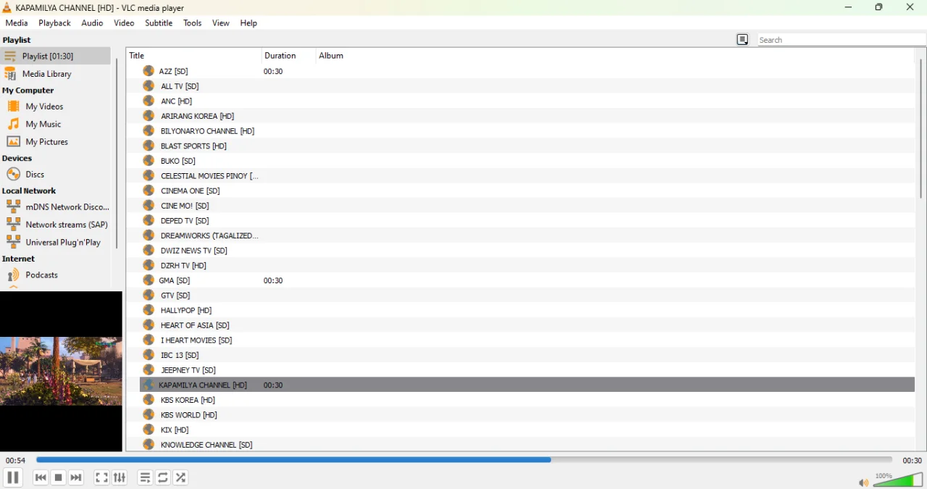Mute audio using the speaker icon

pyautogui.click(x=863, y=482)
